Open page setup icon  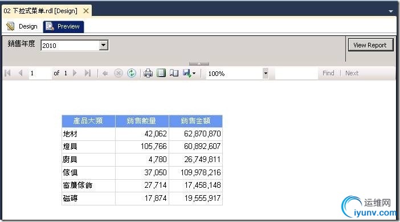[174, 73]
